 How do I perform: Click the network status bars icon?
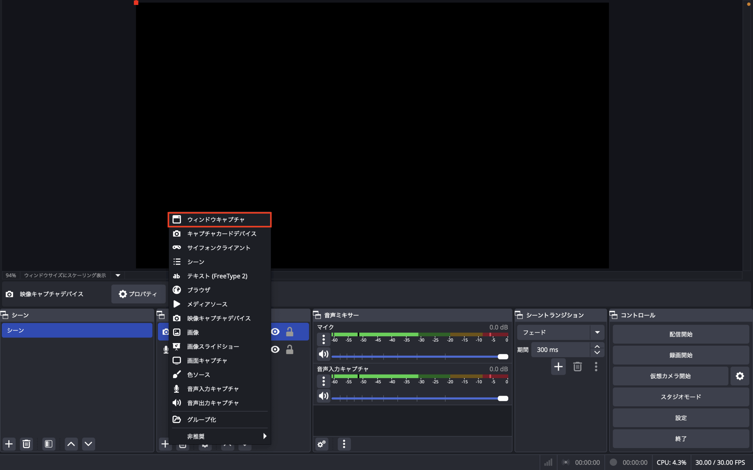point(548,462)
